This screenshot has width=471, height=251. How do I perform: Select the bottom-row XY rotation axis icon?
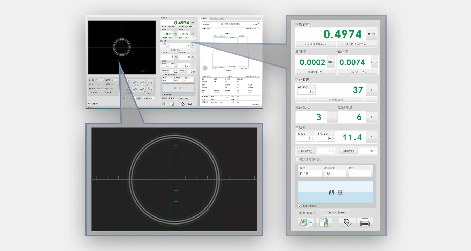click(135, 89)
